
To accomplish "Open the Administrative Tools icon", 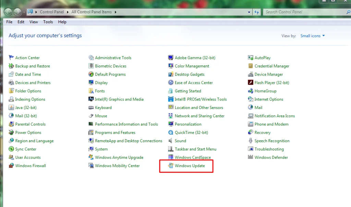I will pos(91,58).
